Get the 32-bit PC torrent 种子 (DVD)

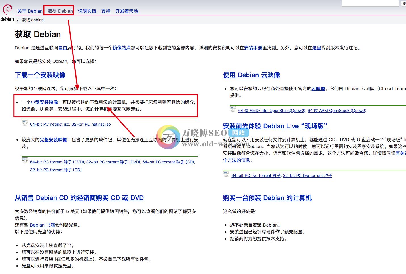click(113, 162)
